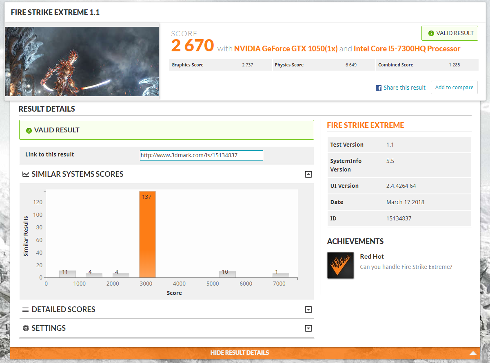The image size is (490, 363).
Task: Click the result link field with 3dmark URL
Action: (x=202, y=155)
